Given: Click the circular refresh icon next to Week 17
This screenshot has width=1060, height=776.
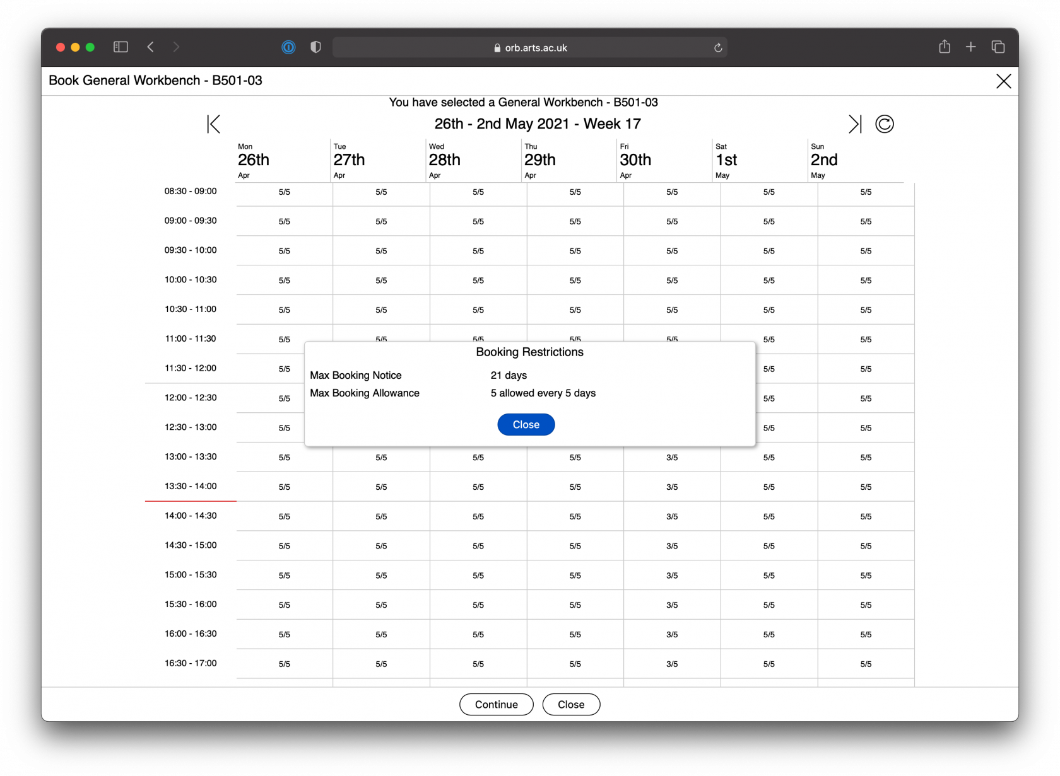Looking at the screenshot, I should [x=885, y=124].
